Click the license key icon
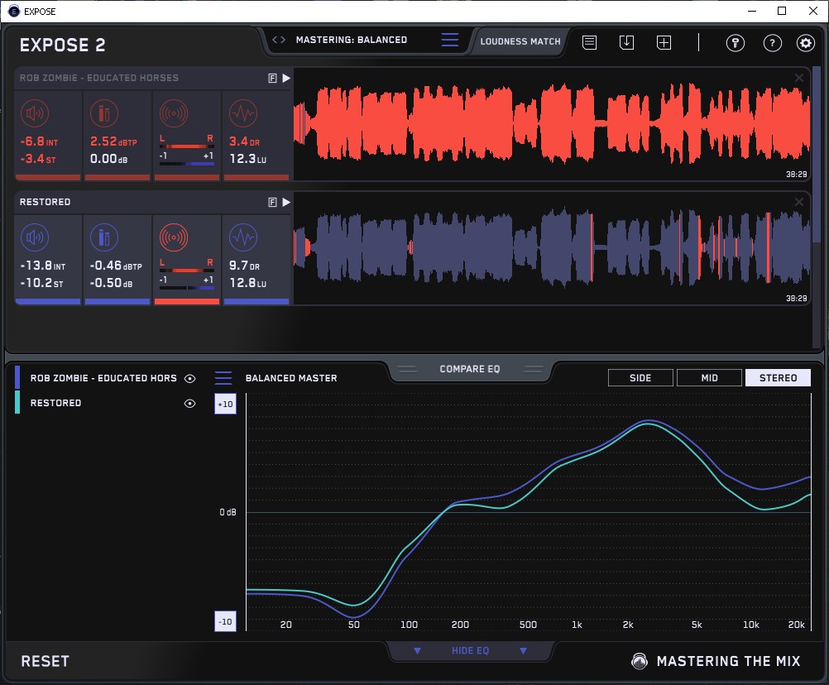Screen dimensions: 829x685 point(736,43)
